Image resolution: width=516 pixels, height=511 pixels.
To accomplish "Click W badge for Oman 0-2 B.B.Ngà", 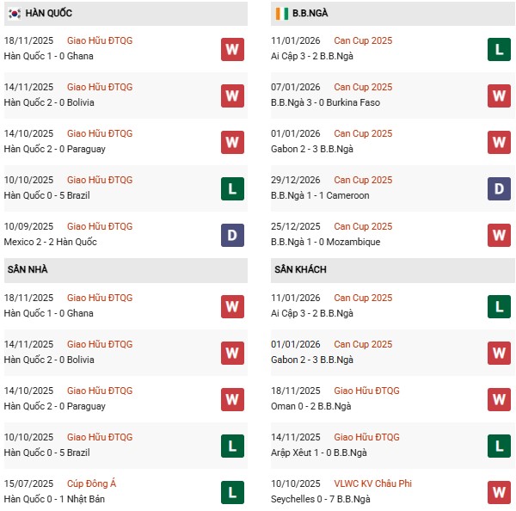I will coord(499,399).
